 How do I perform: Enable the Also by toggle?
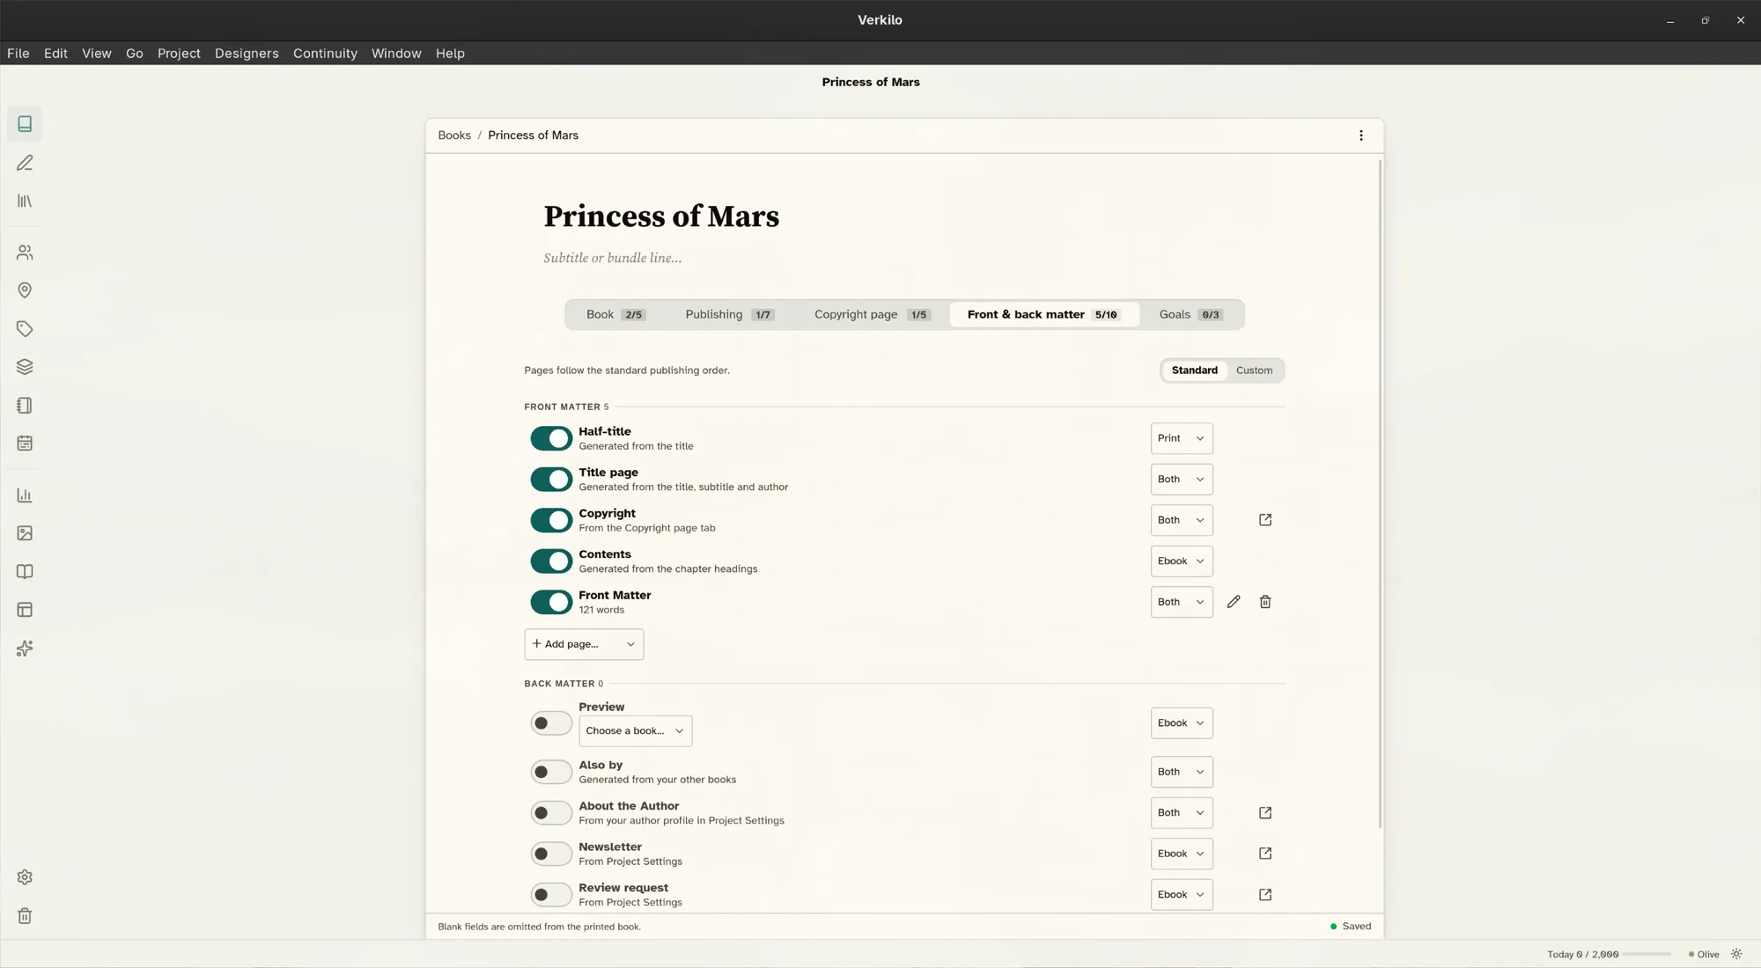551,772
